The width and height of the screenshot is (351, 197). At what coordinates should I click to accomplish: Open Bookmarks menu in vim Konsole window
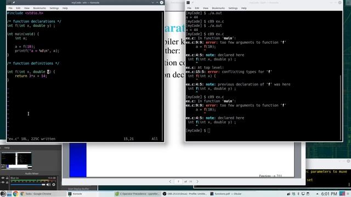point(39,8)
